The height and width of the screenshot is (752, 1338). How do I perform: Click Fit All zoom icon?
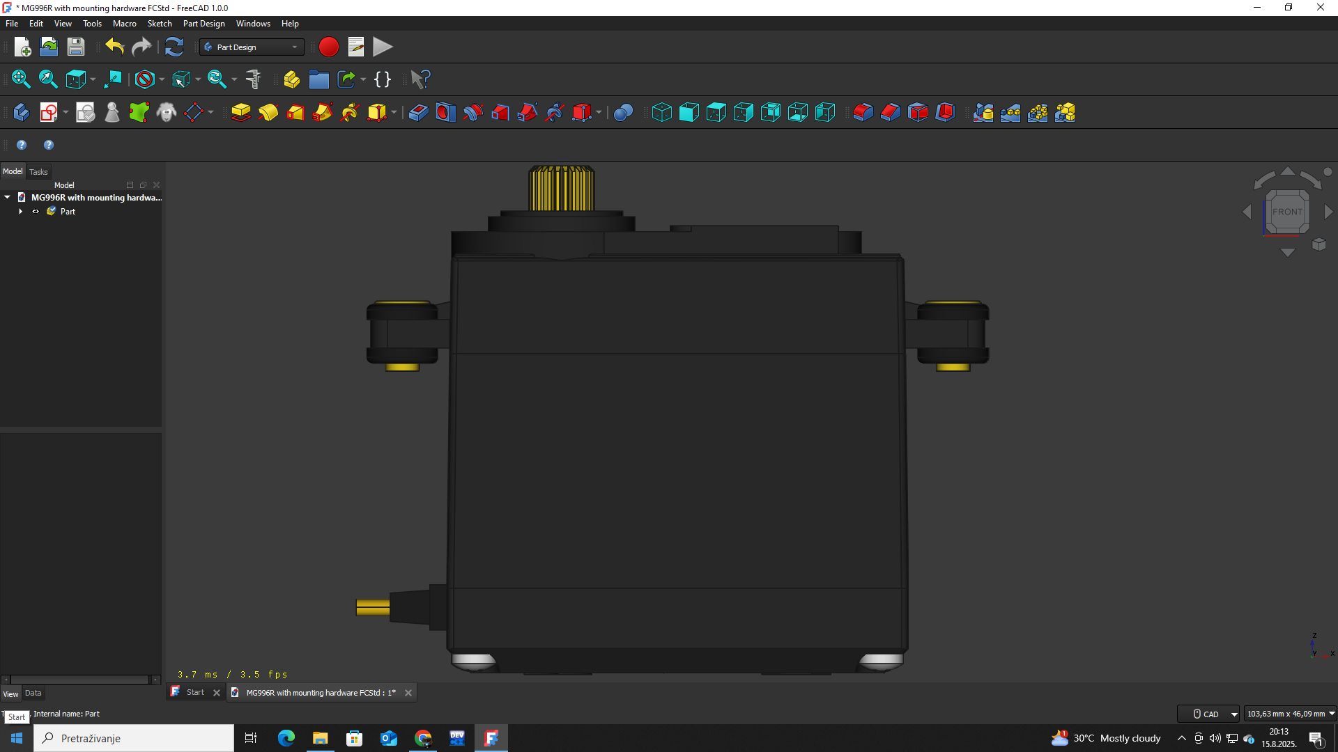coord(21,79)
